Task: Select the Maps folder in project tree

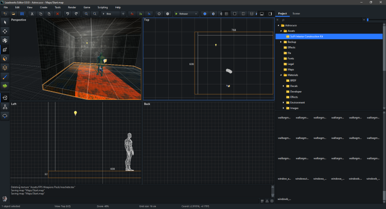Action: (x=291, y=69)
